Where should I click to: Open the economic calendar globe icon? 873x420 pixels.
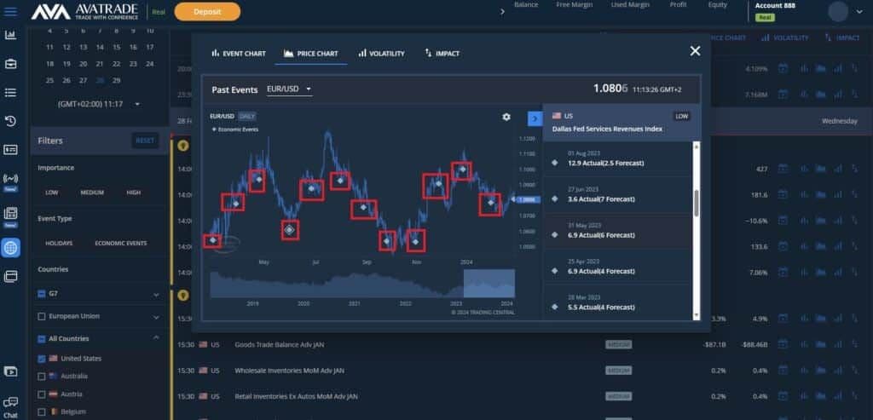click(x=11, y=248)
